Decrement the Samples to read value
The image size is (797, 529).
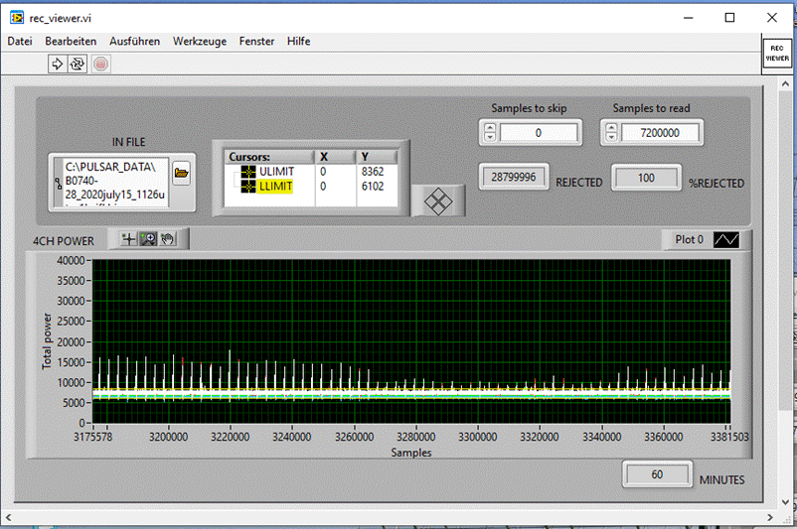(612, 137)
